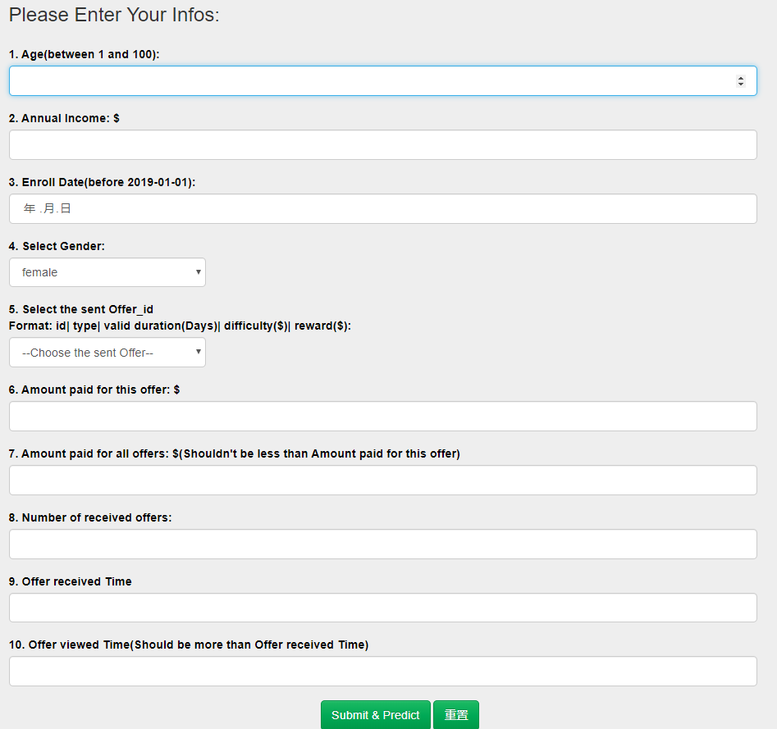Click the Submit & Predict button
This screenshot has height=729, width=777.
tap(375, 714)
